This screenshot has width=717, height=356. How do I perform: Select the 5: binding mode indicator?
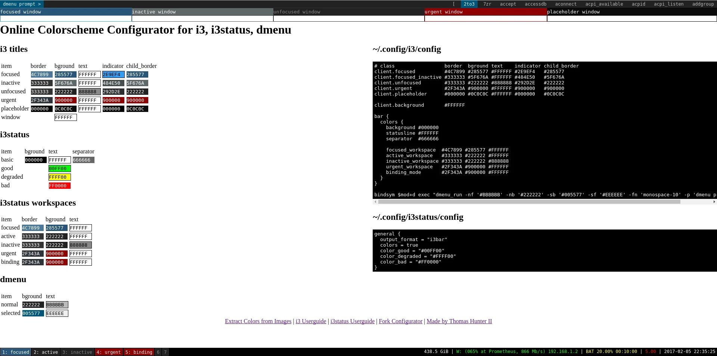coord(139,352)
